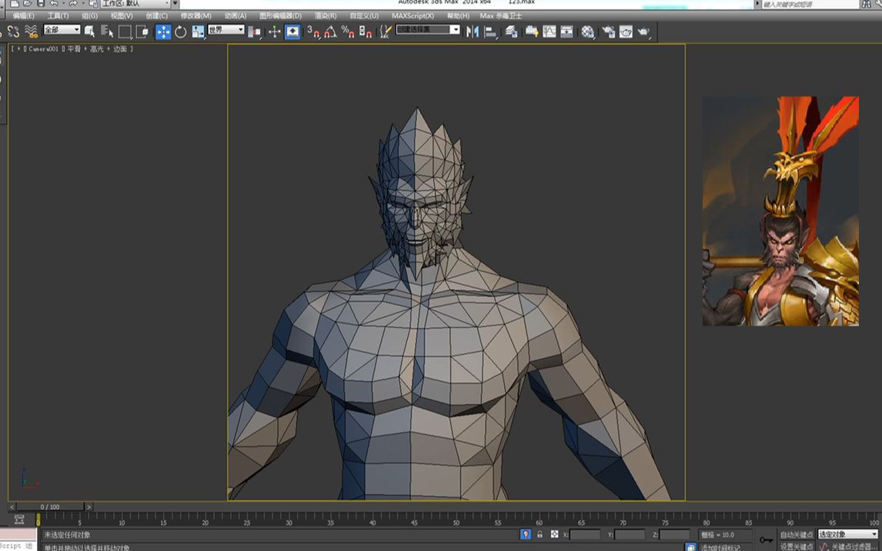
Task: Click the 自动关键点 button
Action: click(x=796, y=534)
